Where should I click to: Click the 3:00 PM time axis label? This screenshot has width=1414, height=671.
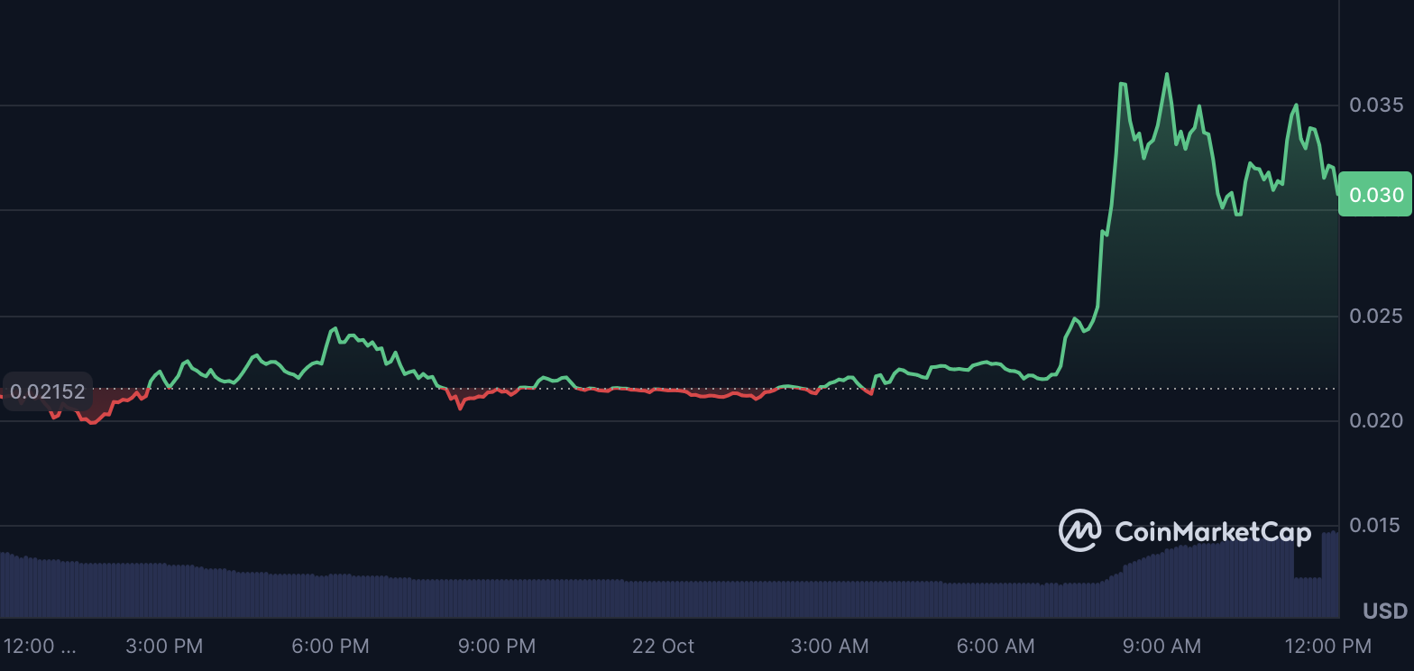click(x=164, y=646)
